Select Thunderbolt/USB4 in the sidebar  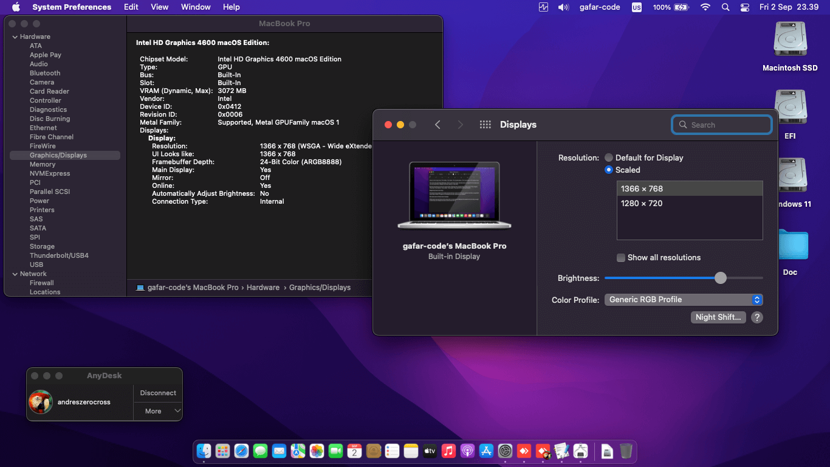(x=59, y=255)
